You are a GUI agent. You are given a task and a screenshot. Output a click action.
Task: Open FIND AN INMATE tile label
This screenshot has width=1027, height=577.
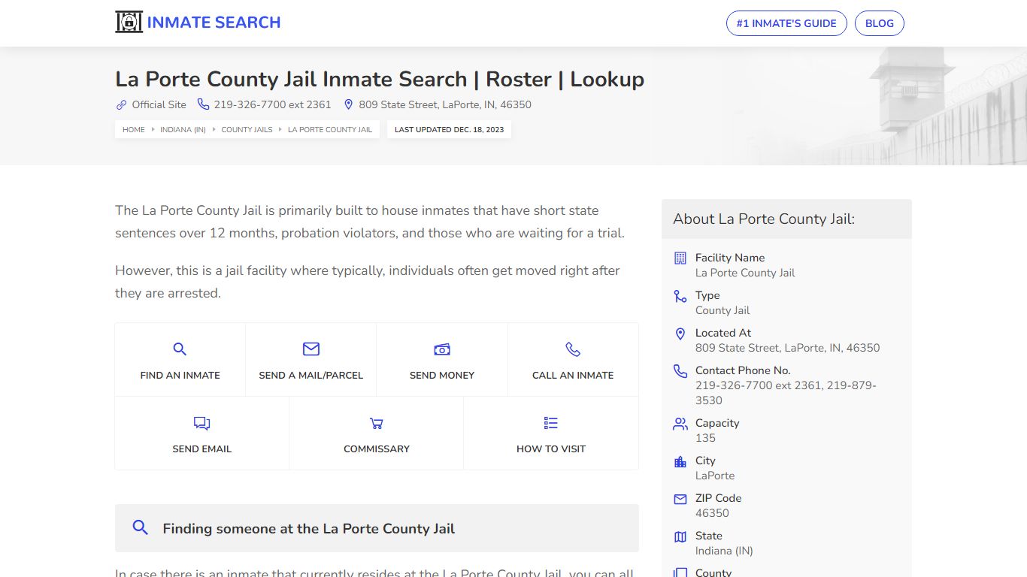click(180, 375)
